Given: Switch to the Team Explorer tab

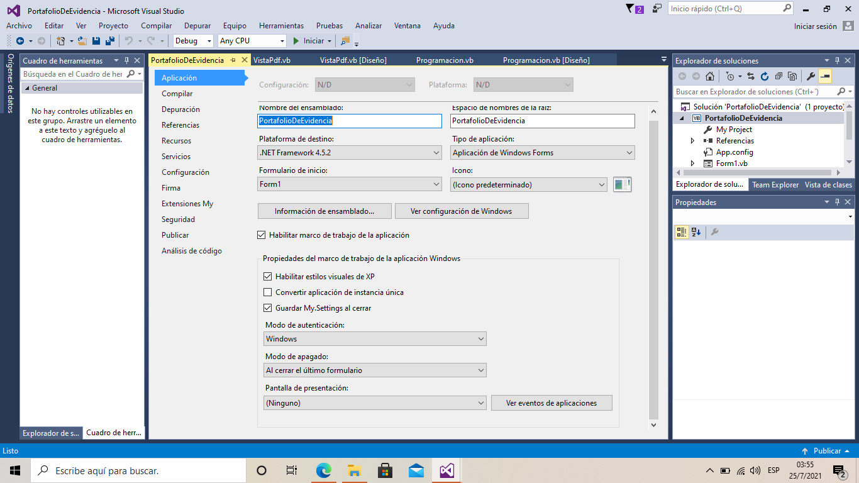Looking at the screenshot, I should point(775,185).
